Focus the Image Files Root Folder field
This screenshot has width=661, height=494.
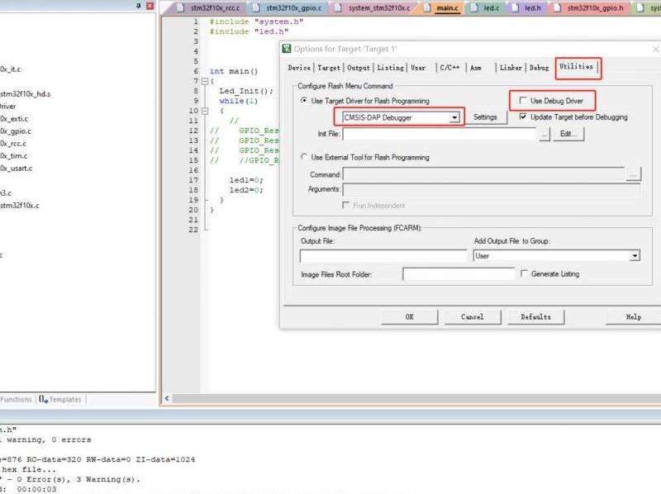click(459, 274)
